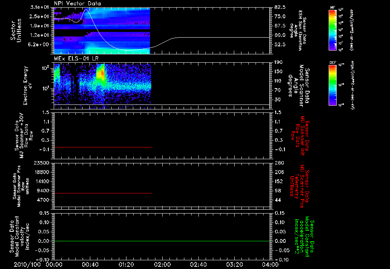Screen dimensions: 390x269
Task: Click the "9400" scanner position tick
Action: click(43, 191)
